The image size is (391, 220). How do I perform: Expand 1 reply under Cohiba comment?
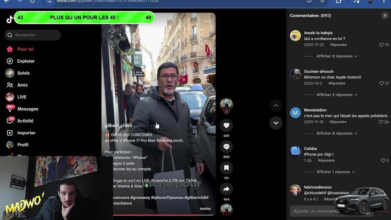[x=335, y=172]
